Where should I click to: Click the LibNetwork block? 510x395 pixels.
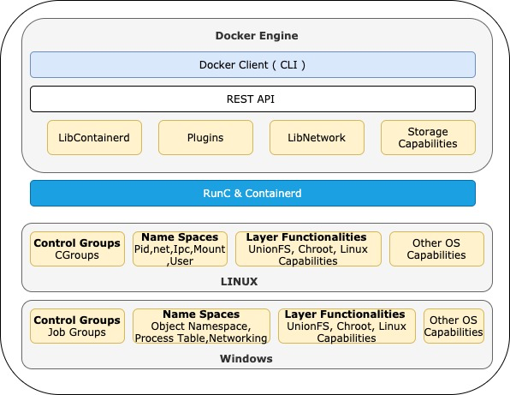pyautogui.click(x=317, y=137)
